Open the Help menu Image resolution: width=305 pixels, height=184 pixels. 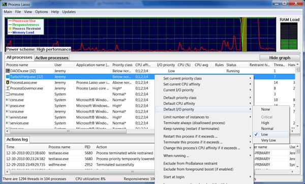point(55,12)
